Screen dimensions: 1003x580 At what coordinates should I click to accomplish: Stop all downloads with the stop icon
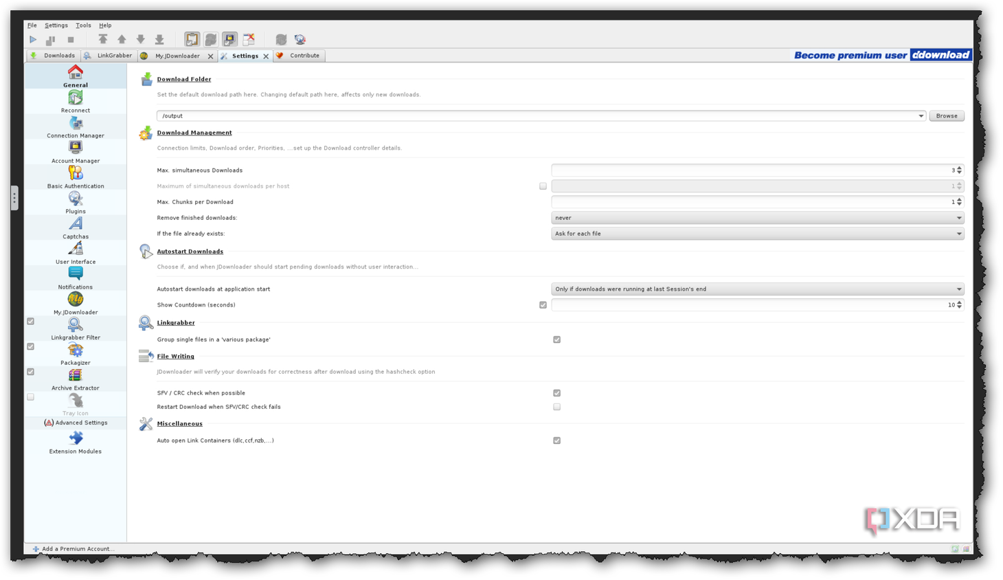pyautogui.click(x=71, y=40)
